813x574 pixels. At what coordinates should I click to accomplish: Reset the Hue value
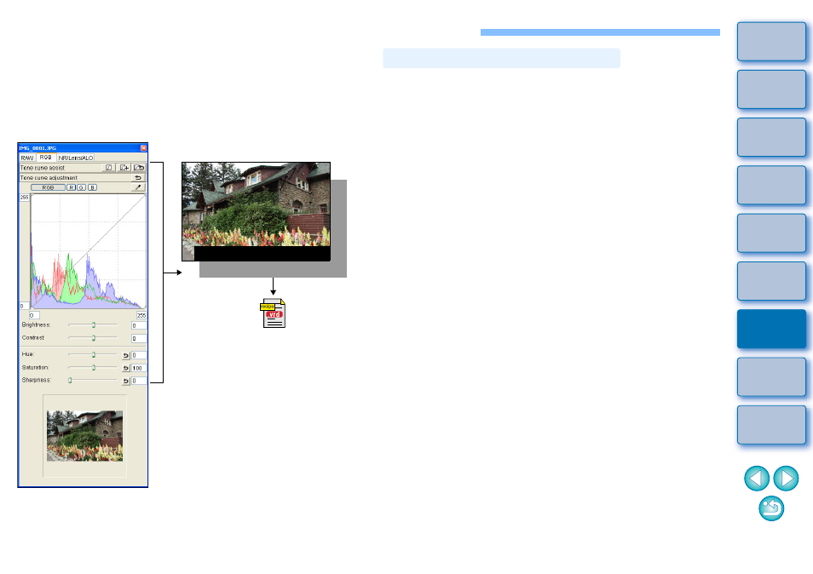coord(125,355)
